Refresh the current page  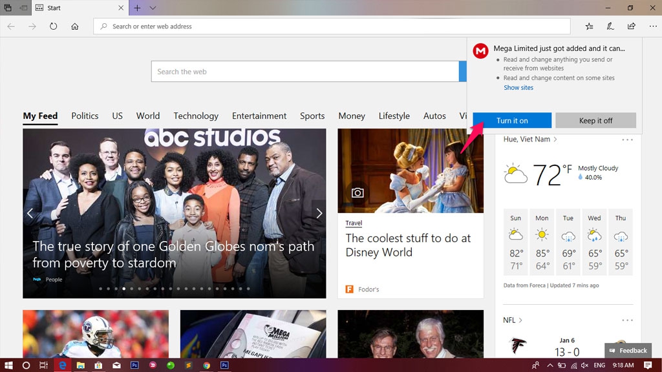tap(53, 26)
